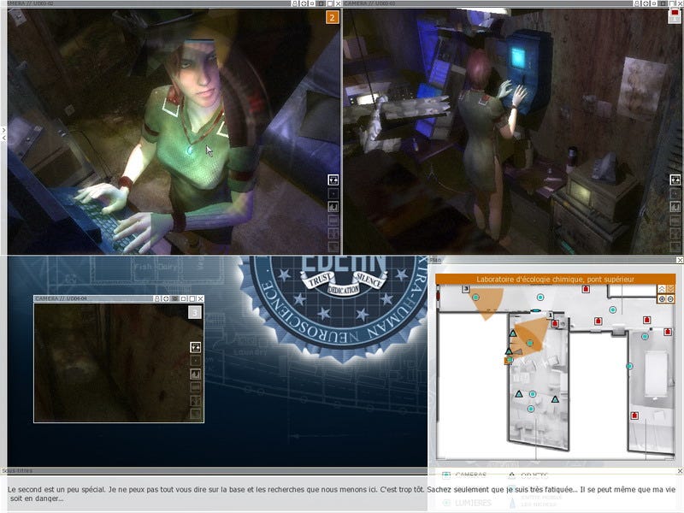Viewport: 684px width, 513px height.
Task: Click the red marker left of chevron buttons
Action: 586,289
